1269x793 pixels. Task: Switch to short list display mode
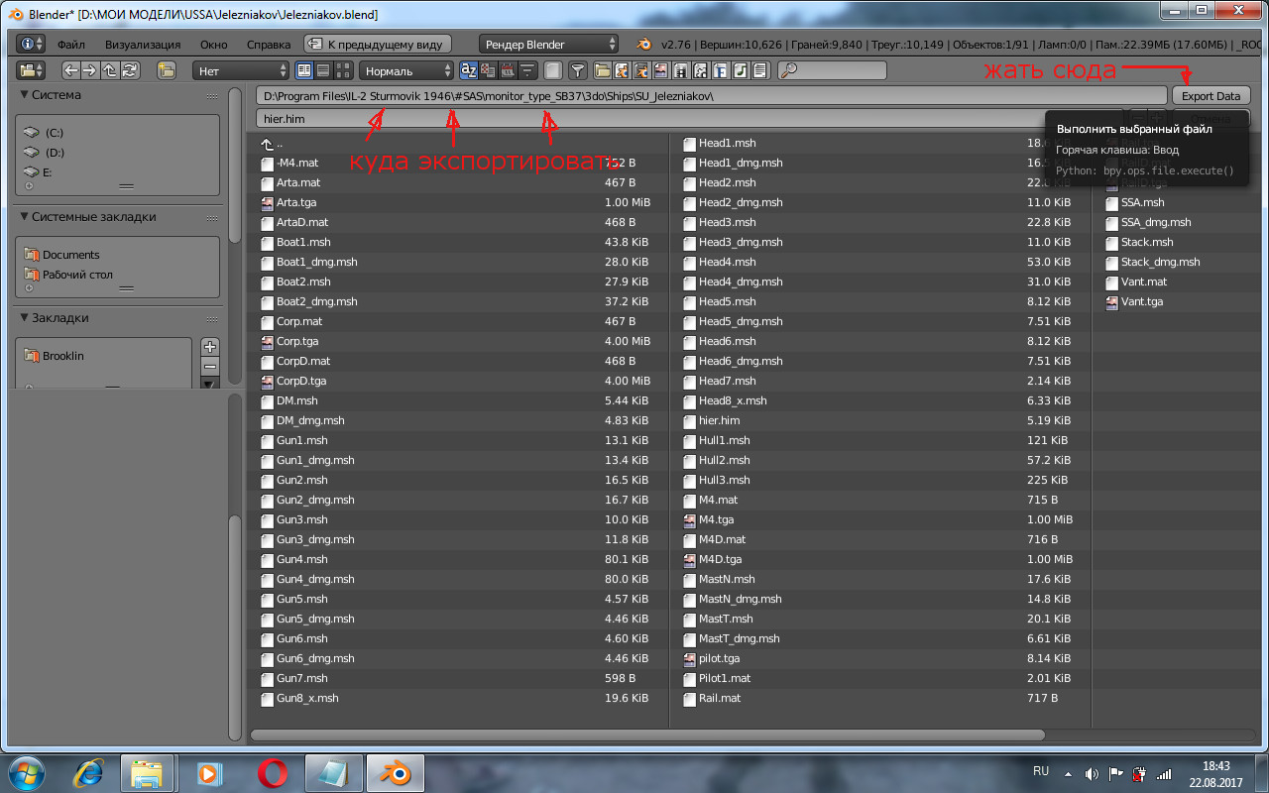point(304,70)
